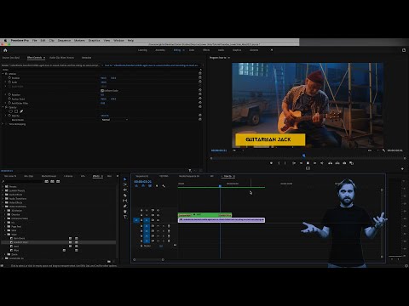The height and width of the screenshot is (306, 409).
Task: Open the timeline settings wrench
Action: (164, 186)
